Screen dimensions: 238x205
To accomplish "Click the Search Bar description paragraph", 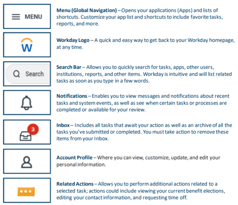I will (144, 74).
